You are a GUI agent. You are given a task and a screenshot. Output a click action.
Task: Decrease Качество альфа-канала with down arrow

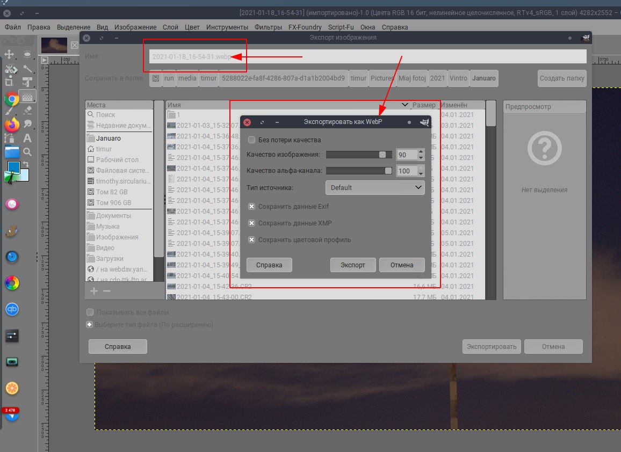pyautogui.click(x=421, y=174)
